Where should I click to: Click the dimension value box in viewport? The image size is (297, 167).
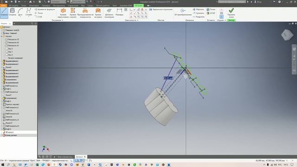point(168,78)
